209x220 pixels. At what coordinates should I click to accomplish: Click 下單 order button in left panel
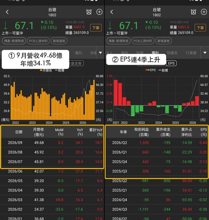[96, 28]
